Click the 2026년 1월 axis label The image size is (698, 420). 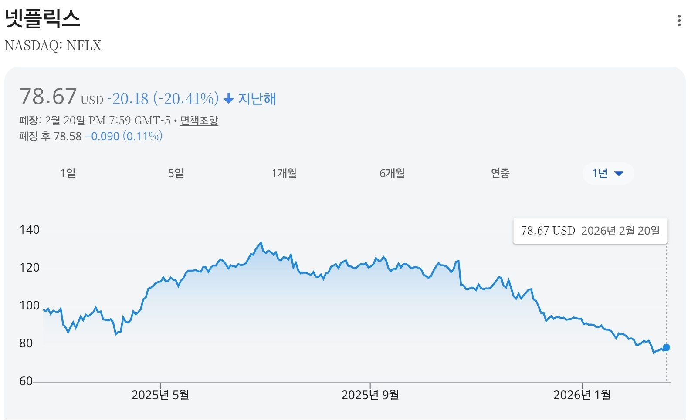[582, 395]
